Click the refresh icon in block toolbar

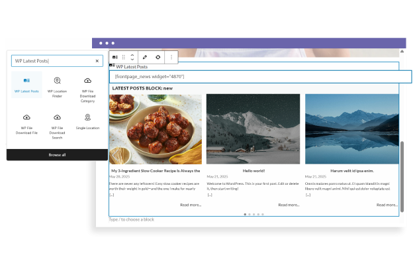[x=158, y=58]
